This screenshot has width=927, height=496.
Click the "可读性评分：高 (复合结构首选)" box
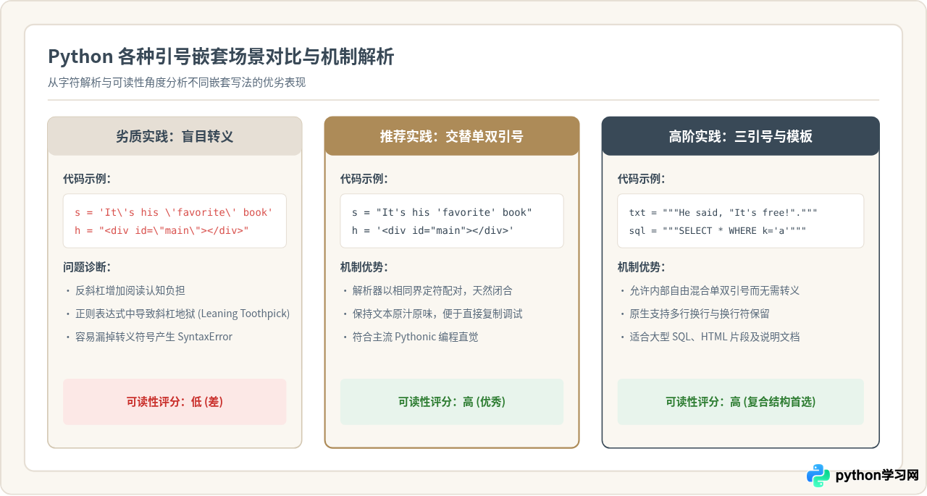pyautogui.click(x=741, y=402)
